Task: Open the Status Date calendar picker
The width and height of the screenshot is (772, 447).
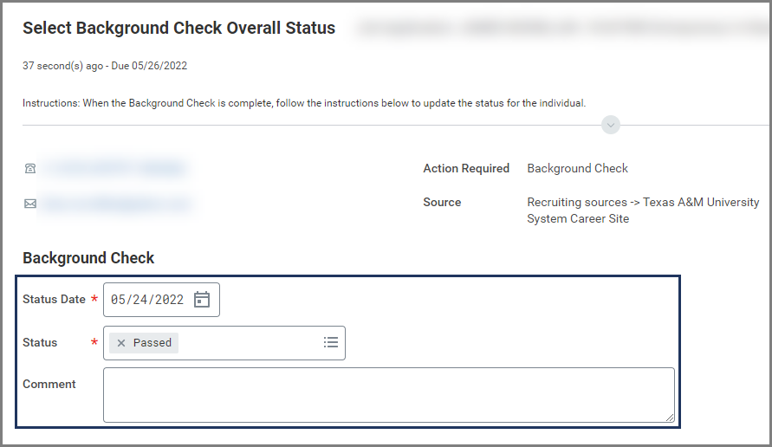Action: (202, 300)
